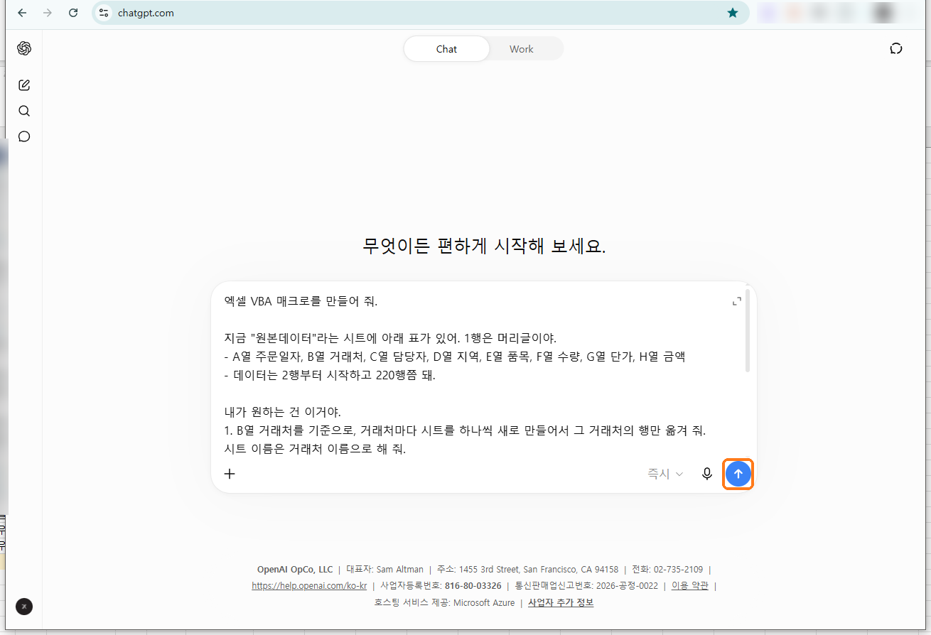The height and width of the screenshot is (635, 931).
Task: Click the line starting "- A열 주문일자"
Action: tap(455, 357)
